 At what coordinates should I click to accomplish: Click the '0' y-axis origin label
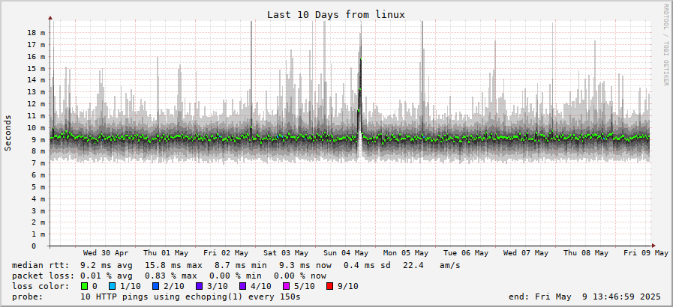[34, 246]
